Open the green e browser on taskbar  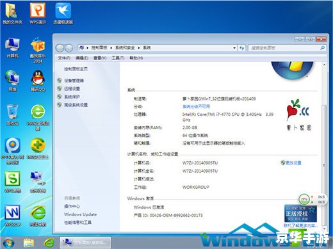click(49, 243)
